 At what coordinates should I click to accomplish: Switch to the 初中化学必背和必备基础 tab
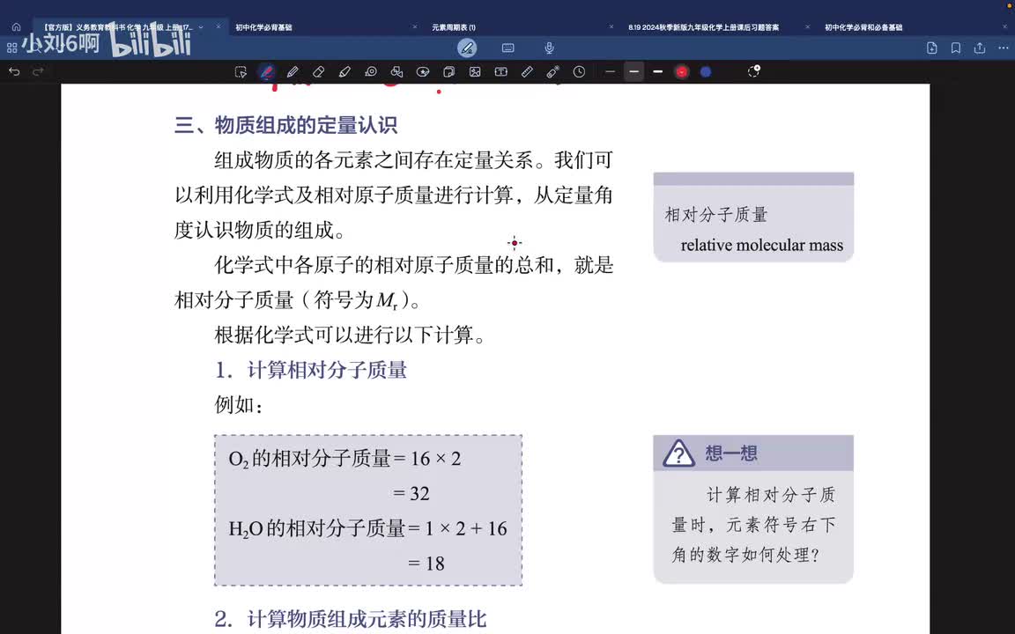coord(863,27)
